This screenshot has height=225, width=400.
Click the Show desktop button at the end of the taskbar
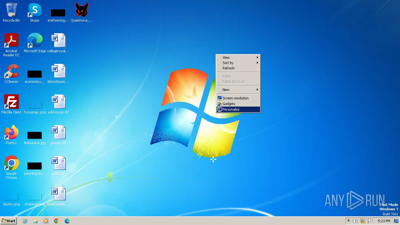[397, 221]
